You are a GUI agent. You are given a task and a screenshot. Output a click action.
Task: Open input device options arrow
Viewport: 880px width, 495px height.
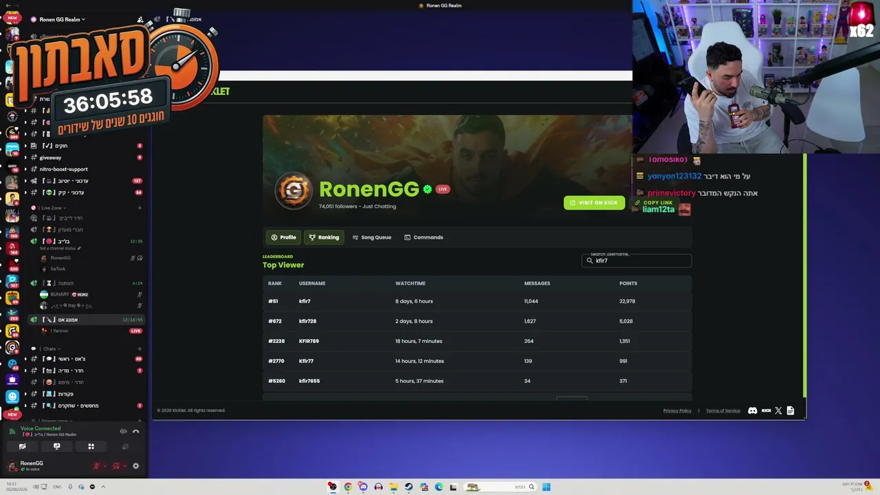click(x=104, y=465)
